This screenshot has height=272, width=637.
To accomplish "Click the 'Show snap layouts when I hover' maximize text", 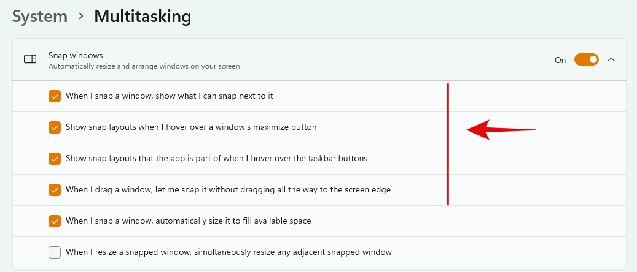I will pos(191,127).
